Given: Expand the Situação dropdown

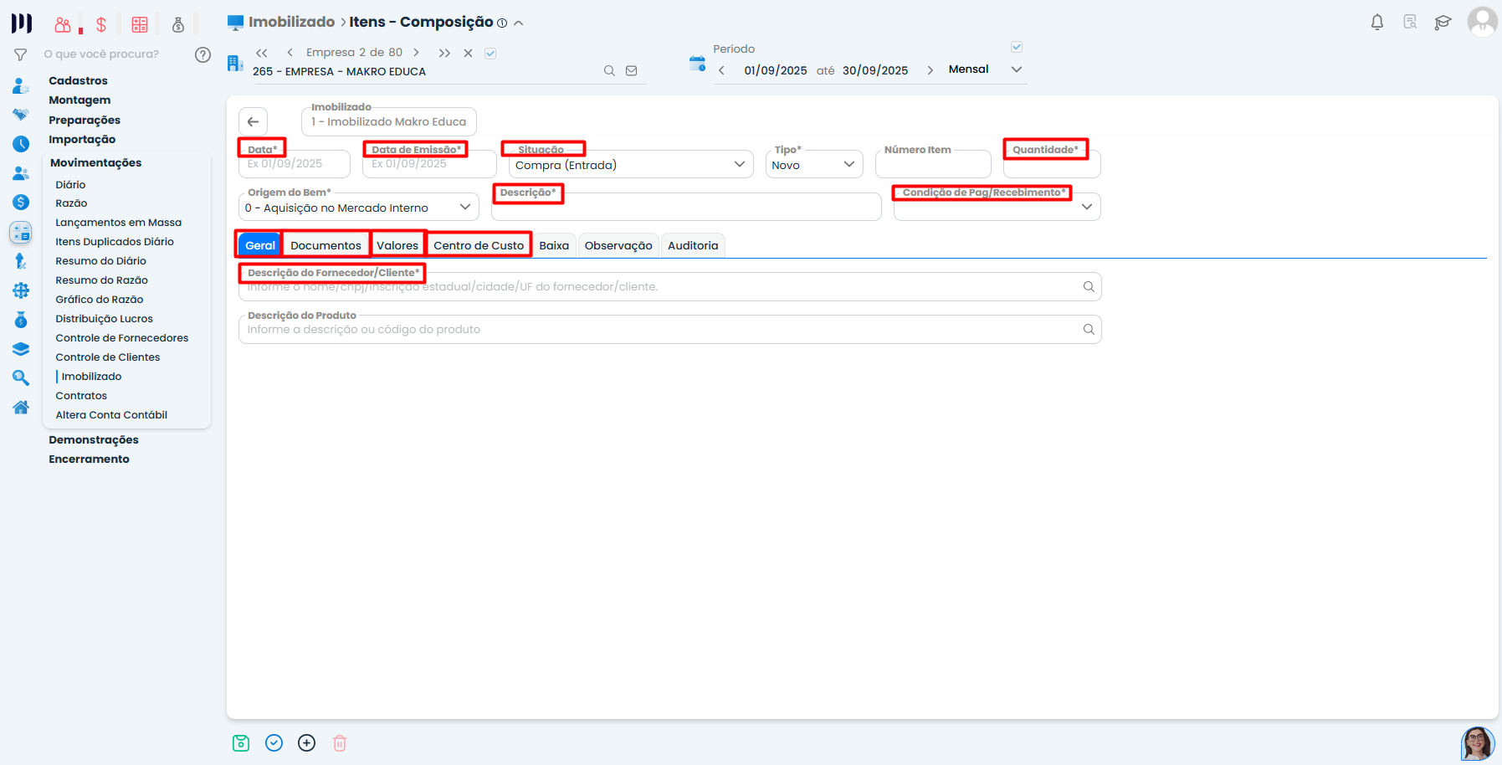Looking at the screenshot, I should 739,165.
